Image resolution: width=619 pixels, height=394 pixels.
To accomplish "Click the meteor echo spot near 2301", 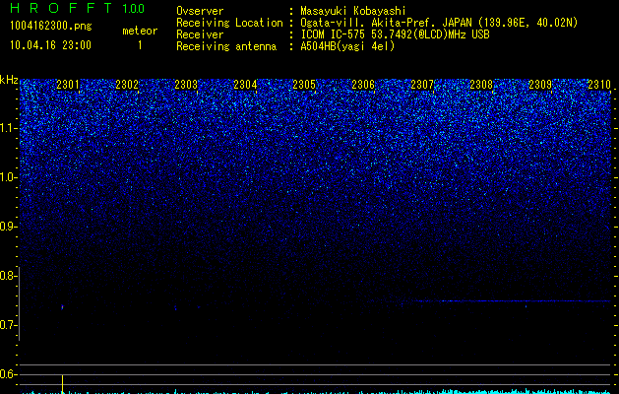I will [x=62, y=306].
